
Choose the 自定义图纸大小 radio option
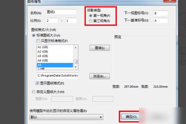click(34, 92)
